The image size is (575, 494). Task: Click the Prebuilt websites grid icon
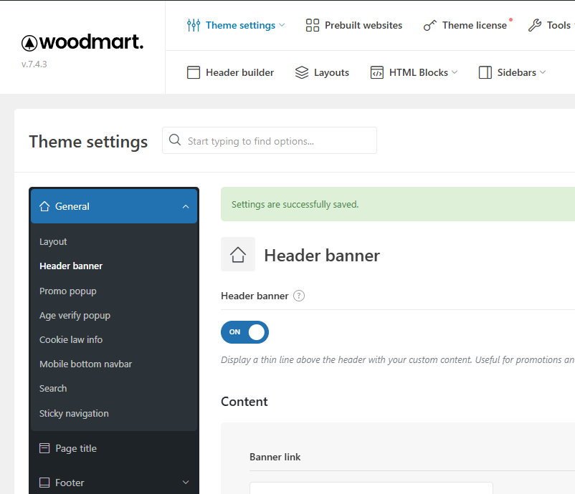pyautogui.click(x=313, y=25)
